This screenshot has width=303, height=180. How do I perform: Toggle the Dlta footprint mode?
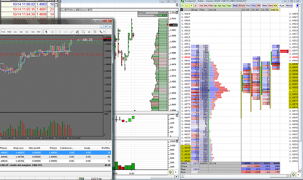[x=241, y=6]
